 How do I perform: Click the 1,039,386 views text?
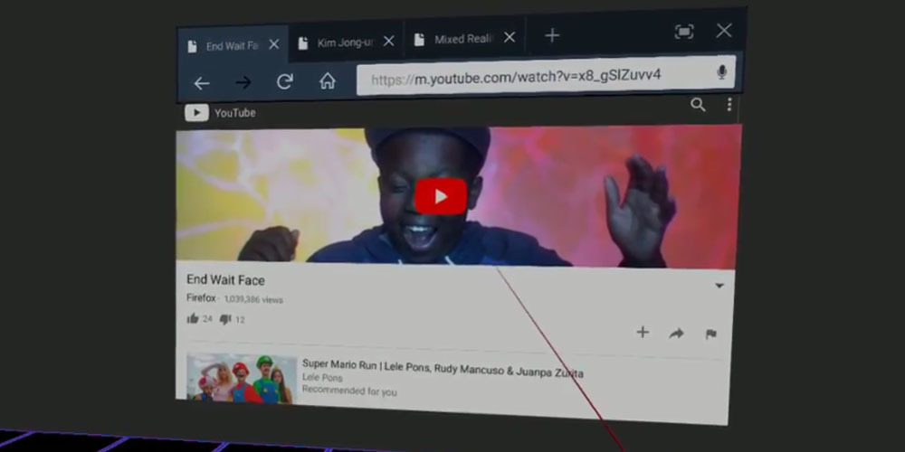[253, 300]
